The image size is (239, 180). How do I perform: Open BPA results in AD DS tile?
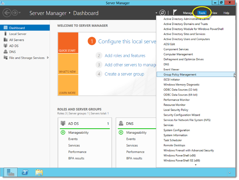pos(76,158)
